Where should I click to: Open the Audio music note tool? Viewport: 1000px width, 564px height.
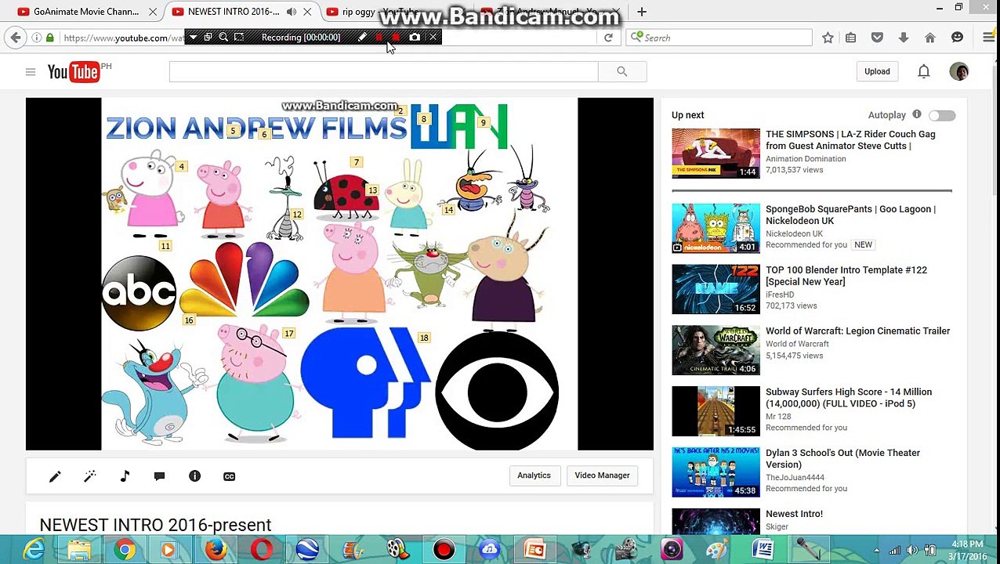tap(125, 476)
